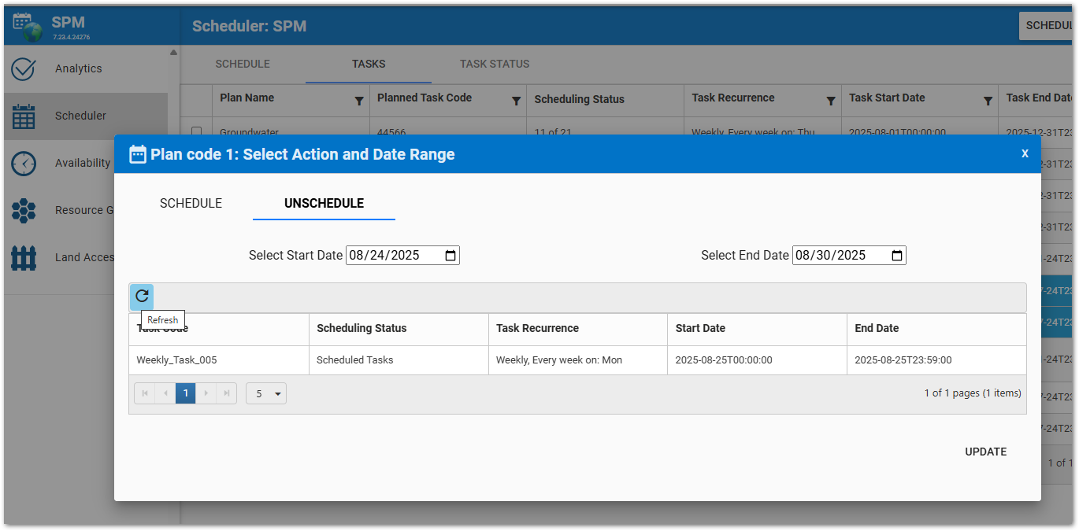
Task: Open the Select End Date calendar picker
Action: [x=896, y=255]
